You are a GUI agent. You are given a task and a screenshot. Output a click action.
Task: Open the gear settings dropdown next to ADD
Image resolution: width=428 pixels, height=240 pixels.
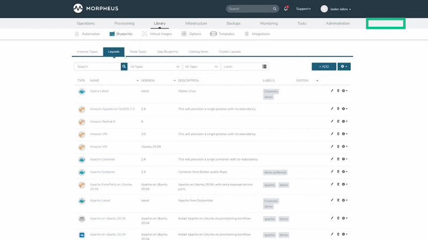point(344,66)
